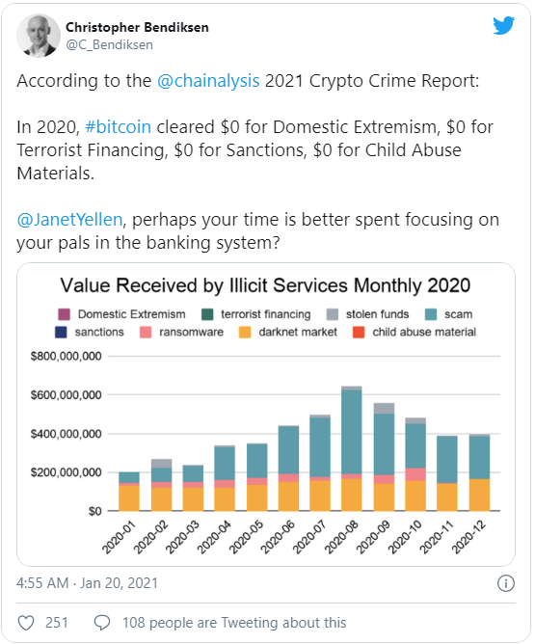Viewport: 535px width, 644px height.
Task: Click the Twitter bird logo
Action: [x=504, y=25]
